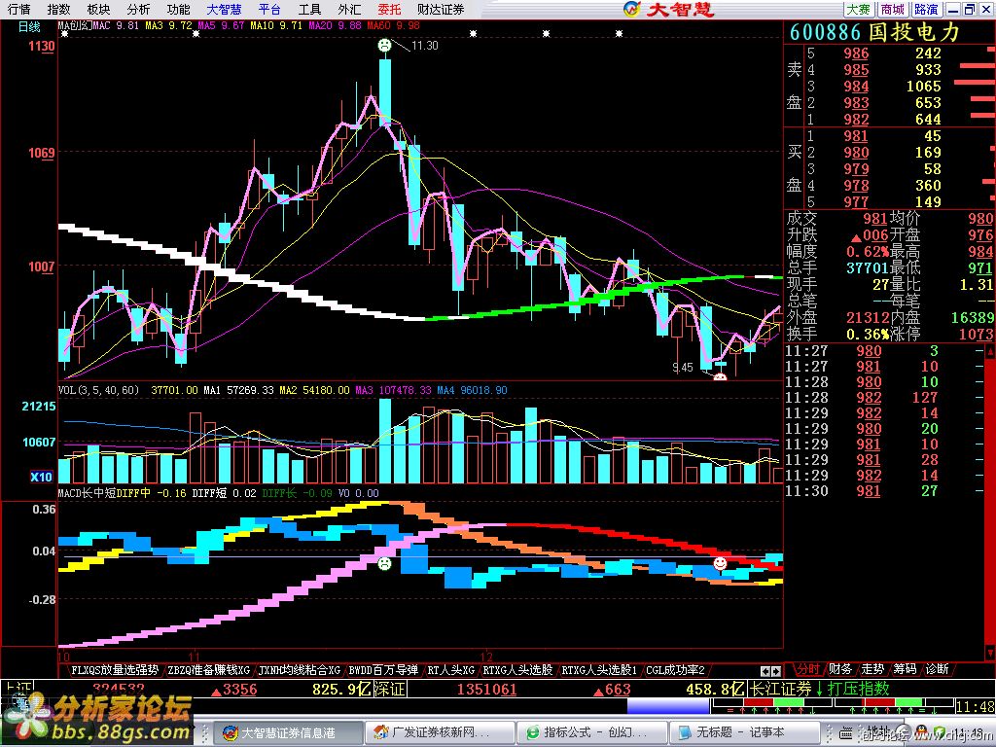Open the 平台 menu

pyautogui.click(x=269, y=9)
